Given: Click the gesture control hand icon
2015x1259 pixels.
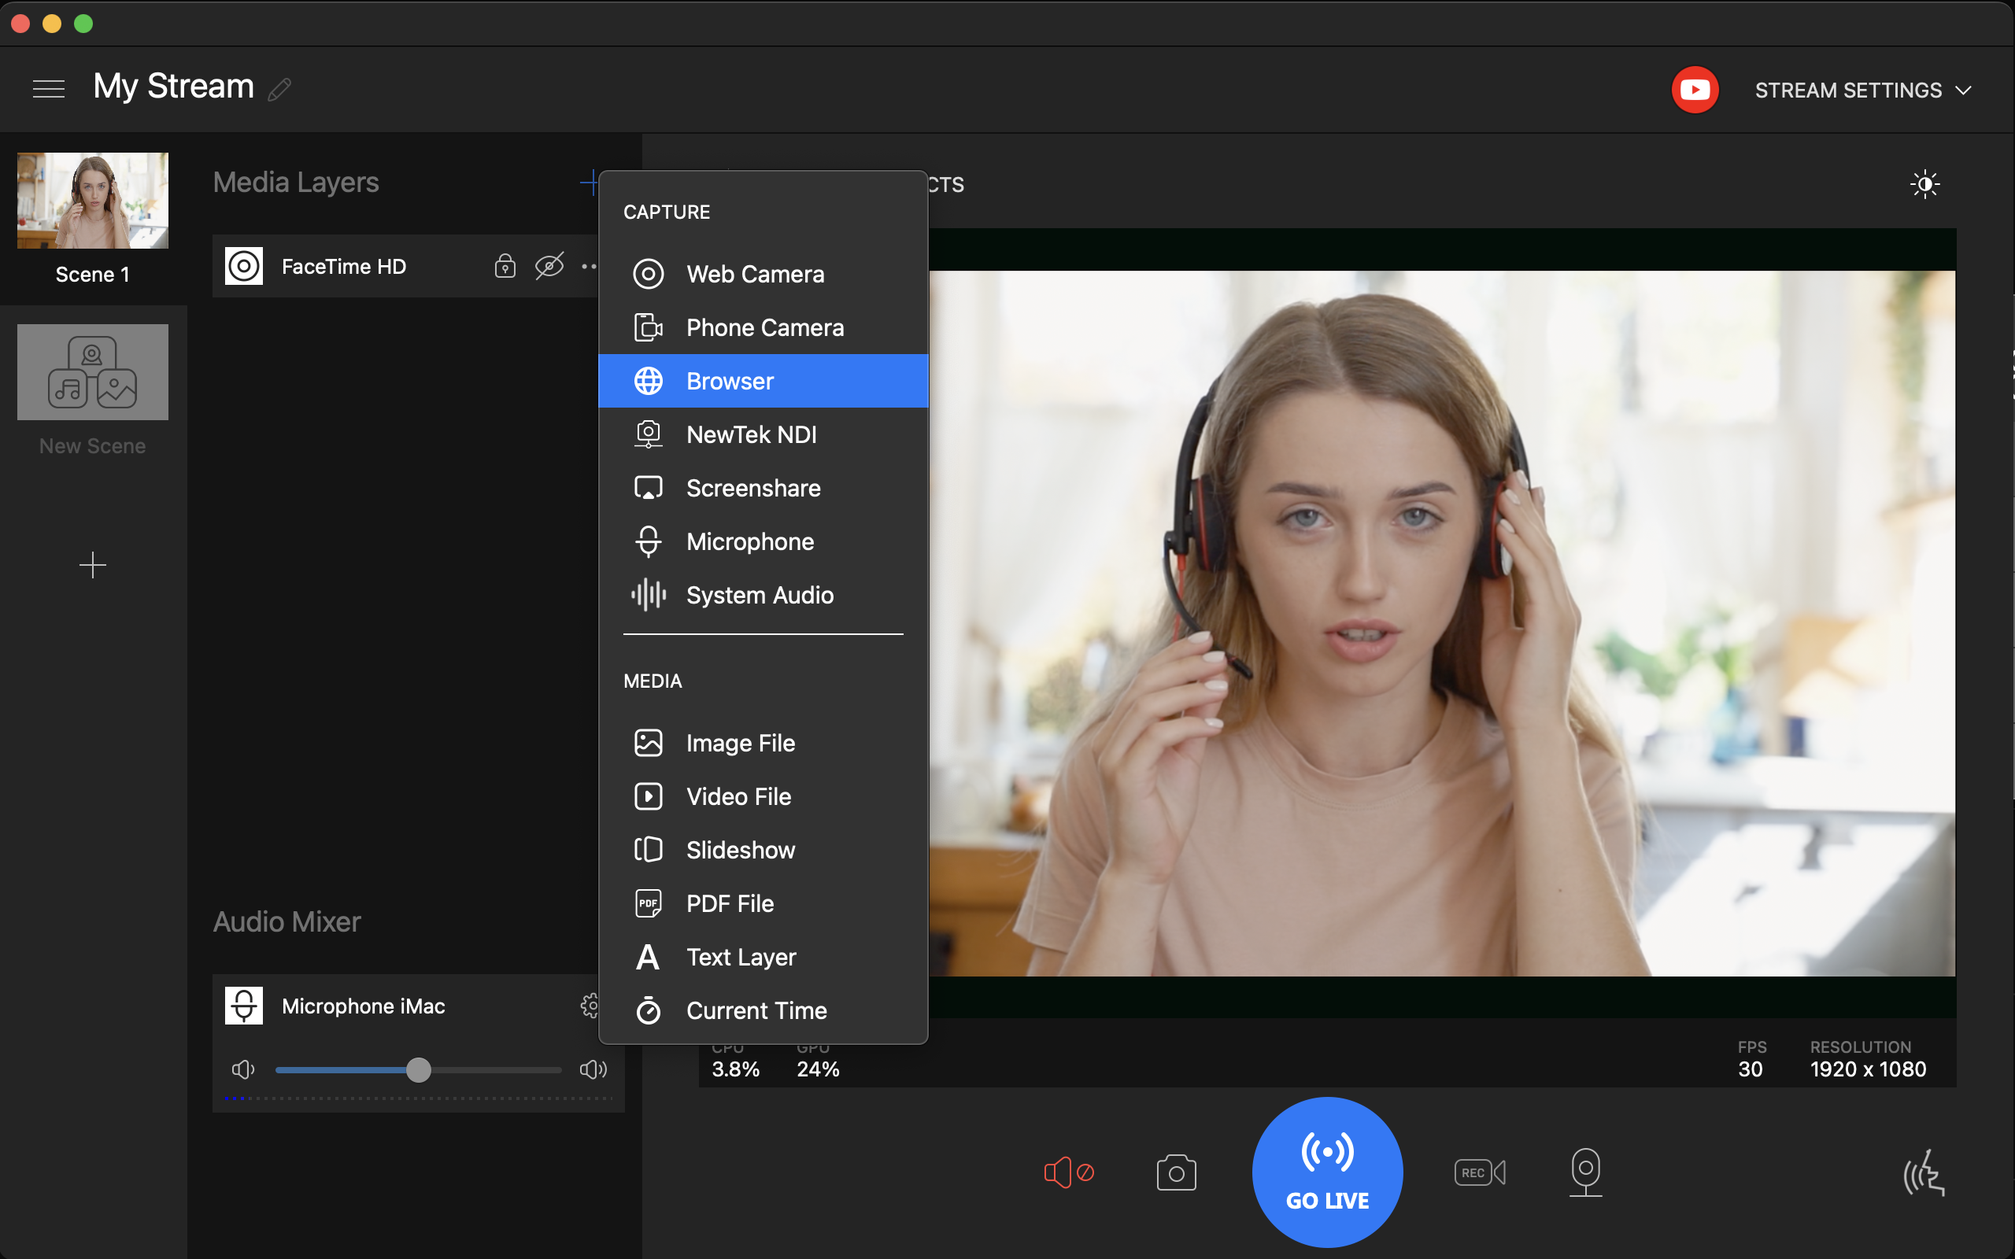Looking at the screenshot, I should click(x=1924, y=1174).
